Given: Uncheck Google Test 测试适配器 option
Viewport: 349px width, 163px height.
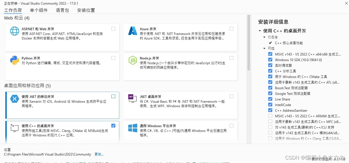Looking at the screenshot, I should [270, 93].
